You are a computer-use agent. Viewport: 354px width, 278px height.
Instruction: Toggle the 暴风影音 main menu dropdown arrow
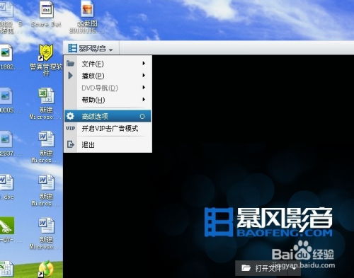[x=110, y=50]
